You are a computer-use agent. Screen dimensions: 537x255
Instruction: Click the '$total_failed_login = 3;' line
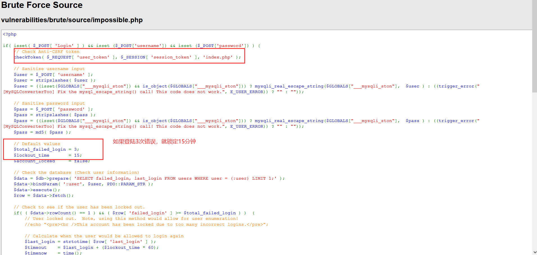pos(47,150)
